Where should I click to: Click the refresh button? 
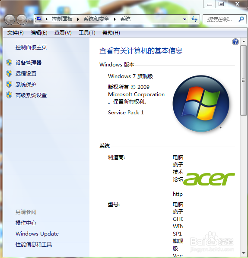coord(194,19)
